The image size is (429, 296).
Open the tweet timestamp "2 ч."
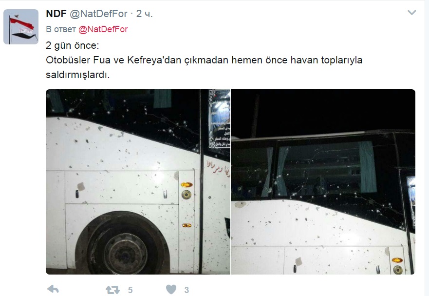144,14
